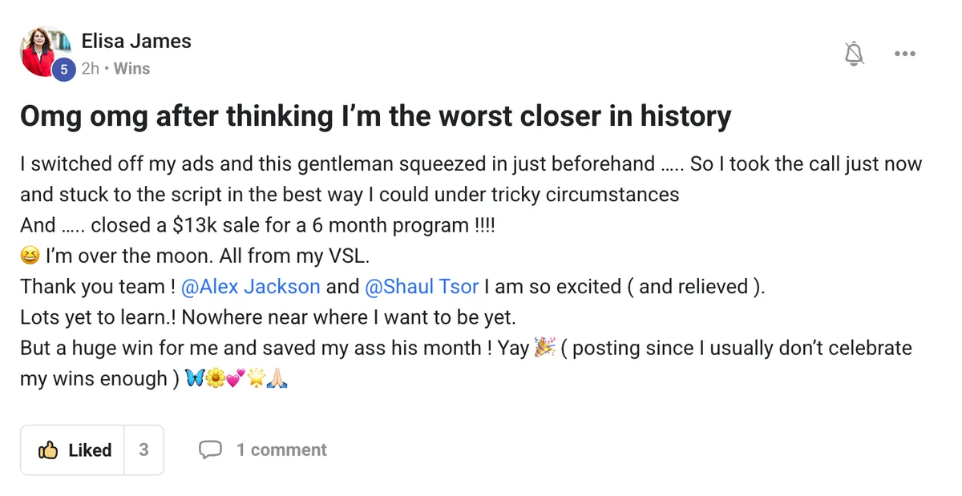The image size is (962, 496).
Task: Filter posts by the Wins category
Action: coord(131,68)
